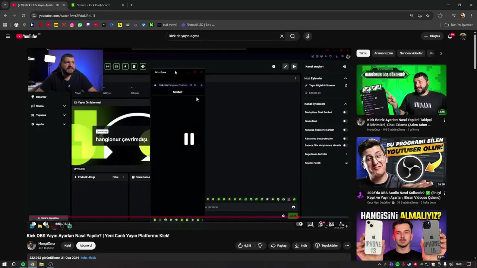Open the Oluştur create button

[432, 36]
